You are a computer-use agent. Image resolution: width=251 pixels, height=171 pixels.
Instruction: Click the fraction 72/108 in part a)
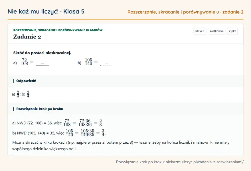[x=24, y=62]
